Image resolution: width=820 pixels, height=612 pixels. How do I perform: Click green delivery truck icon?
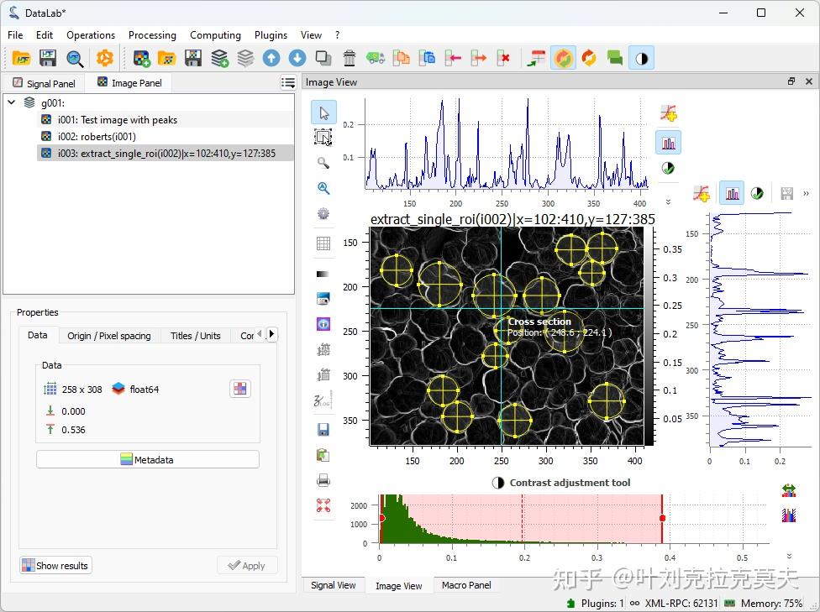[x=376, y=58]
